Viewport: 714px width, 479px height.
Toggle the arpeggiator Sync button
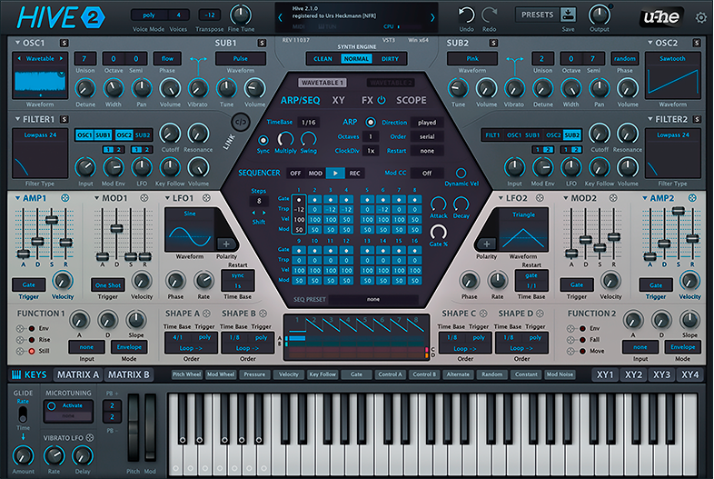[x=263, y=139]
